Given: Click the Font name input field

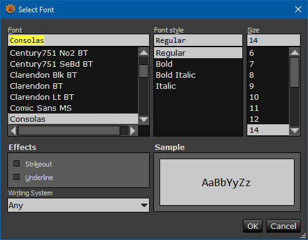Looking at the screenshot, I should click(79, 40).
